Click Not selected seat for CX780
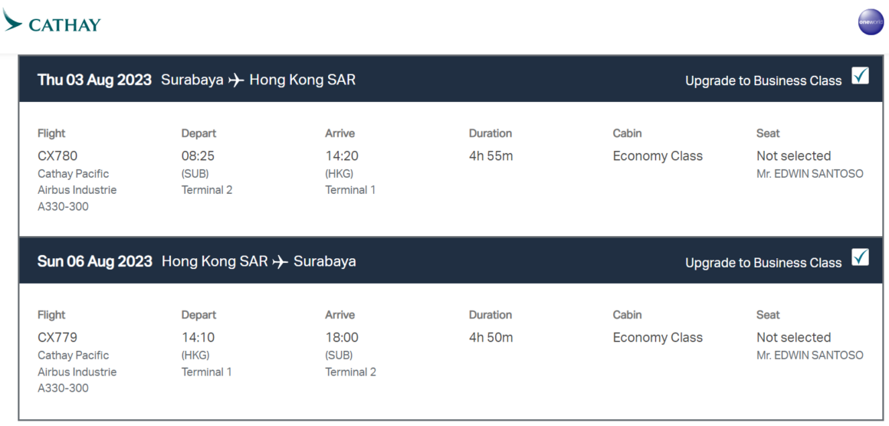The image size is (889, 426). point(793,156)
